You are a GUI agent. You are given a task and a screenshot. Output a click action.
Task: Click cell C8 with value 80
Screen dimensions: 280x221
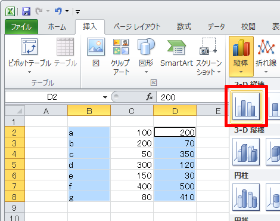click(132, 197)
